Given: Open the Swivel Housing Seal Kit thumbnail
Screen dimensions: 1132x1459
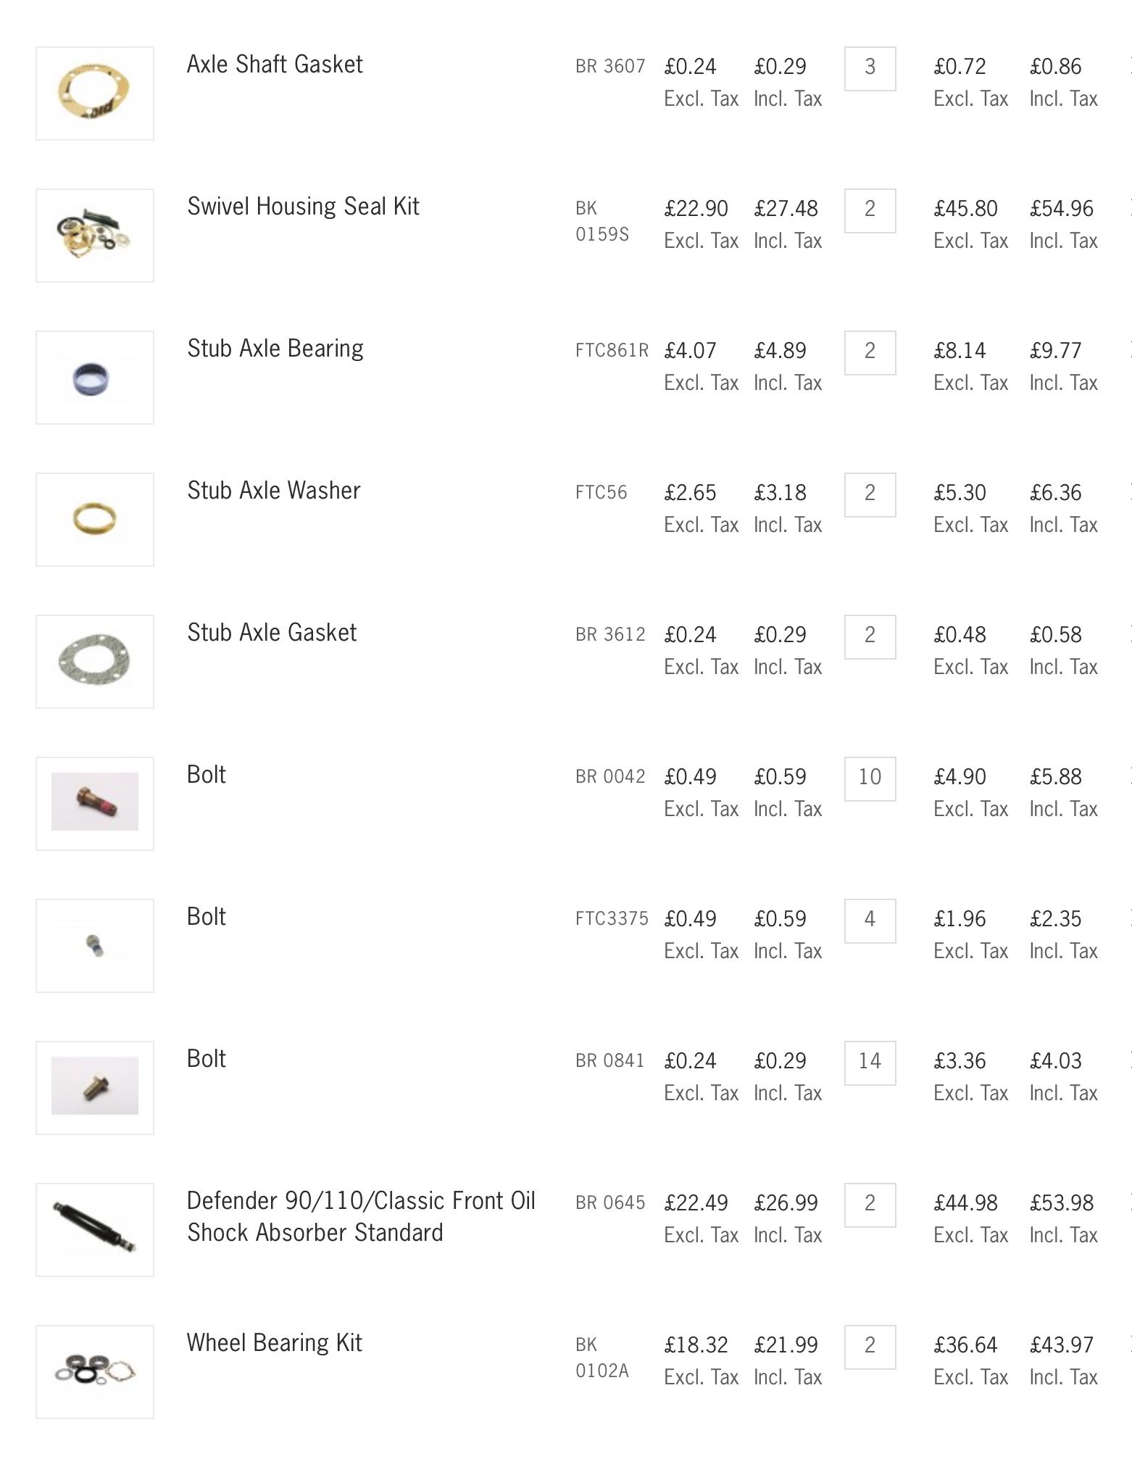Looking at the screenshot, I should [x=95, y=236].
